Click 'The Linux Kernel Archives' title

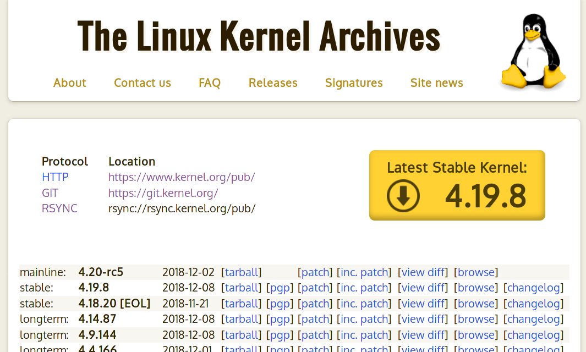click(259, 36)
